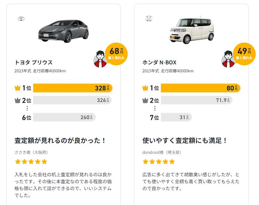This screenshot has height=205, width=259.
Task: Click the 49万円 higher-sale badge
Action: 244,53
